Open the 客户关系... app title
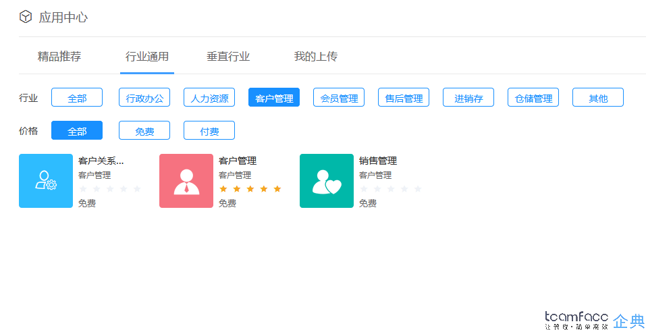The height and width of the screenshot is (330, 646). 101,161
